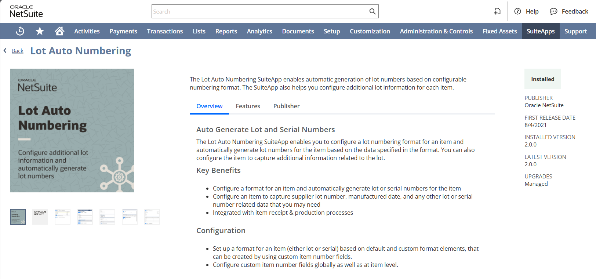The image size is (596, 279).
Task: Click the large Lot Auto Numbering image
Action: pos(72,130)
